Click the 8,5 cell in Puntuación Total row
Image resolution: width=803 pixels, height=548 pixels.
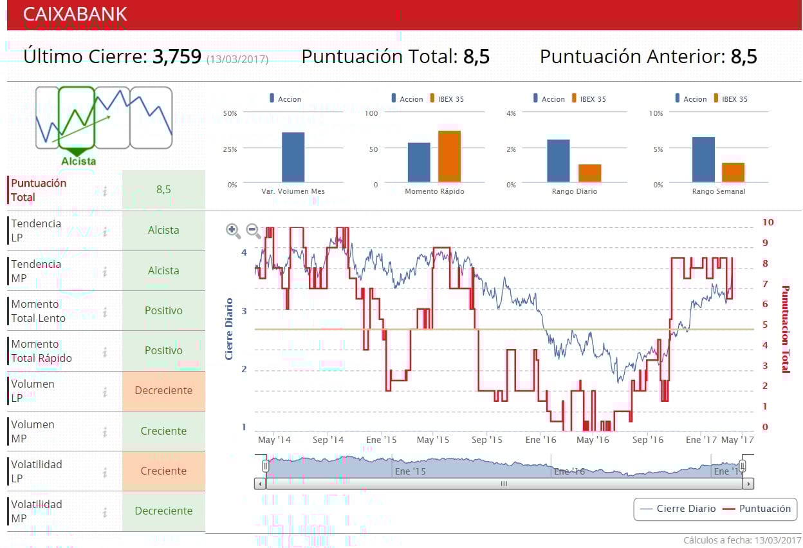[x=163, y=190]
